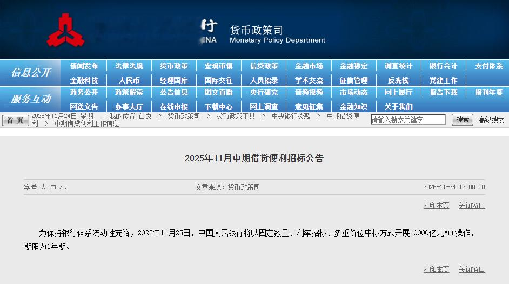Set font size to 大
The image size is (509, 284).
click(x=44, y=187)
